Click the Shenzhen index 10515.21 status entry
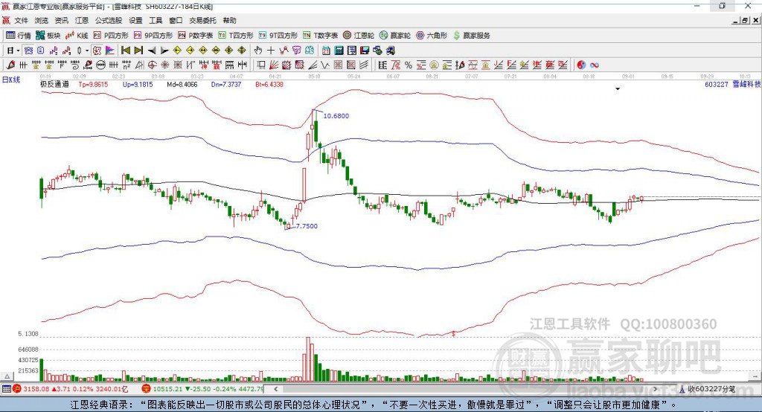The width and height of the screenshot is (762, 412). 202,389
